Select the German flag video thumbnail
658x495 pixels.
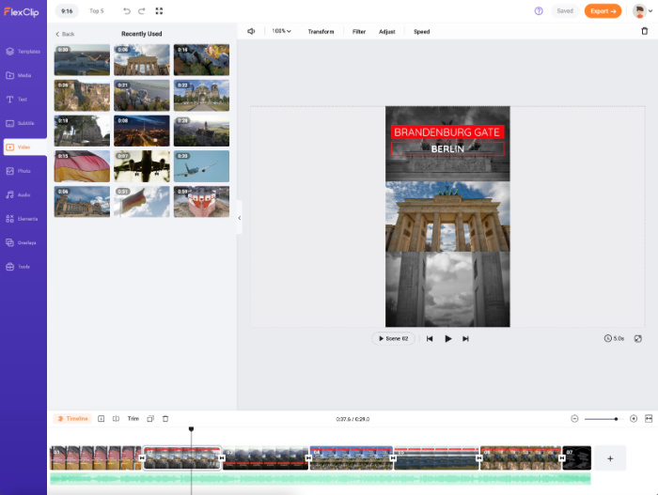point(81,166)
